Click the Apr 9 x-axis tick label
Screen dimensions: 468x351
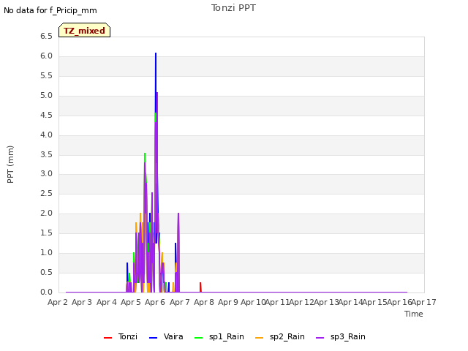pyautogui.click(x=228, y=302)
